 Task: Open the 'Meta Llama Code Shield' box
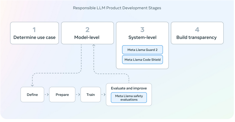click(x=142, y=60)
